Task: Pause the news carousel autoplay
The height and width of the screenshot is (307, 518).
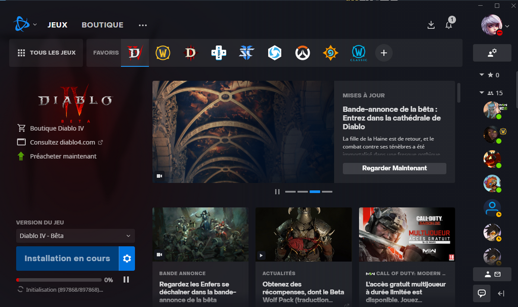Action: coord(277,192)
